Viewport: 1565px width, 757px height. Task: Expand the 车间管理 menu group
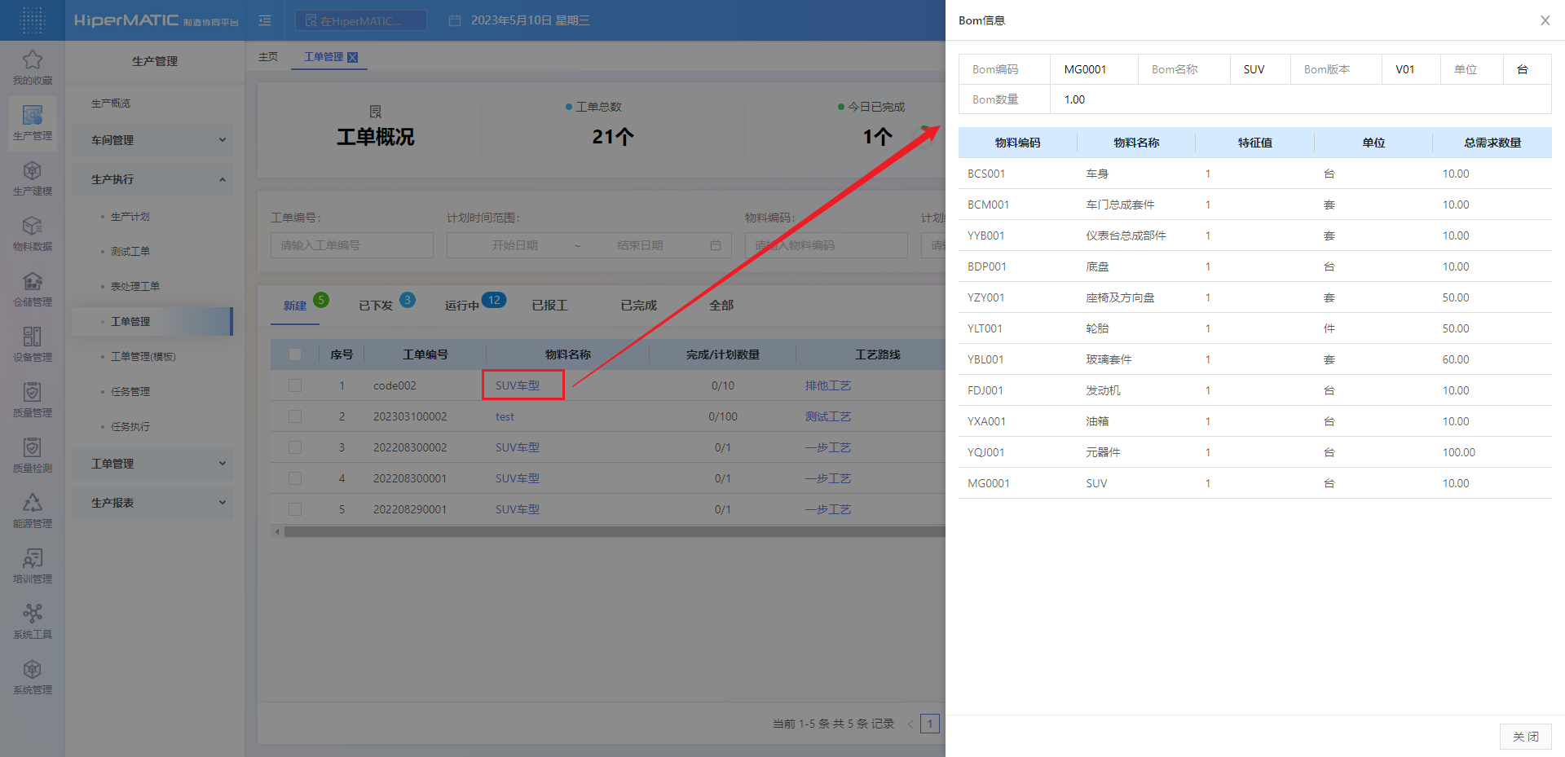click(x=152, y=140)
